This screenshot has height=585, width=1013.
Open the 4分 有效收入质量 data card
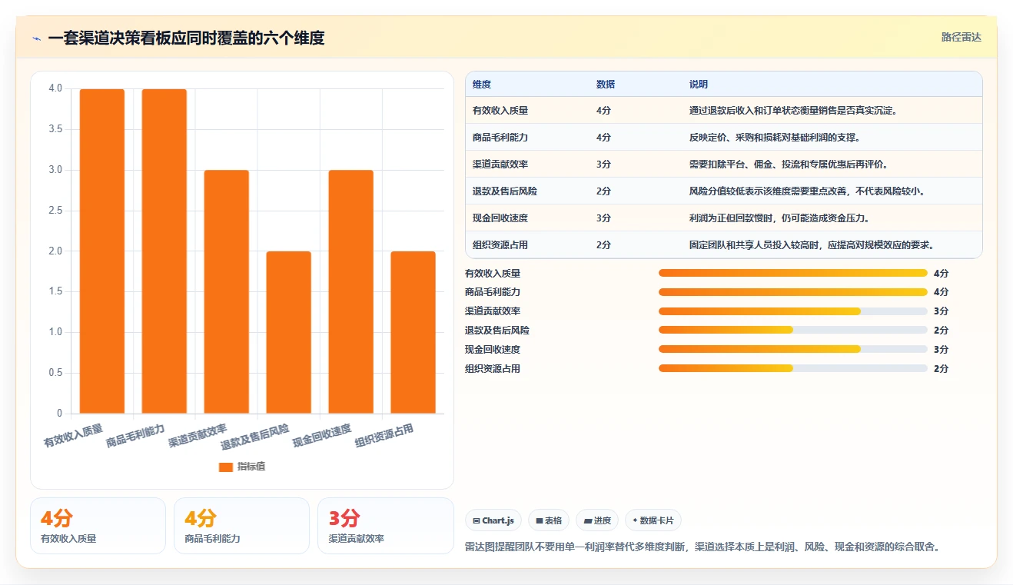[98, 526]
